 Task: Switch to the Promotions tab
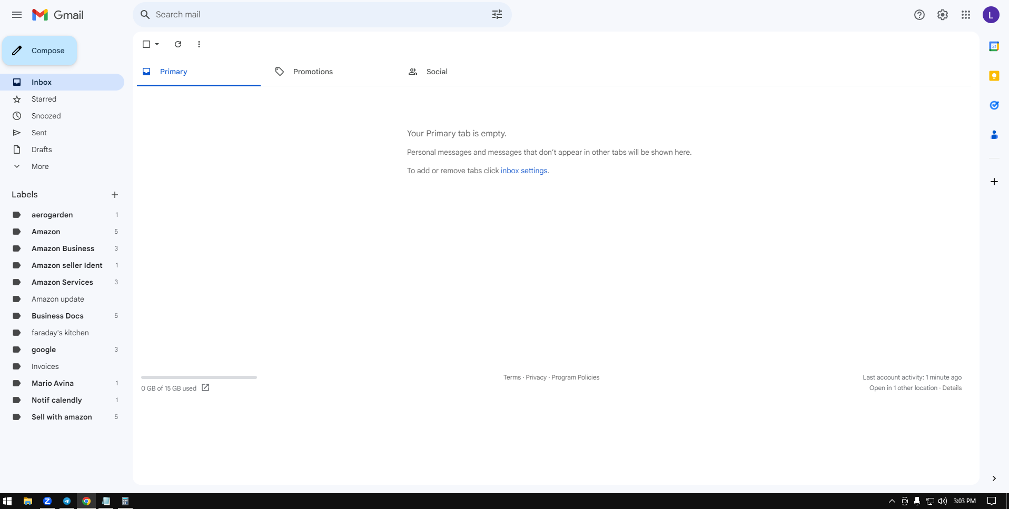coord(332,72)
